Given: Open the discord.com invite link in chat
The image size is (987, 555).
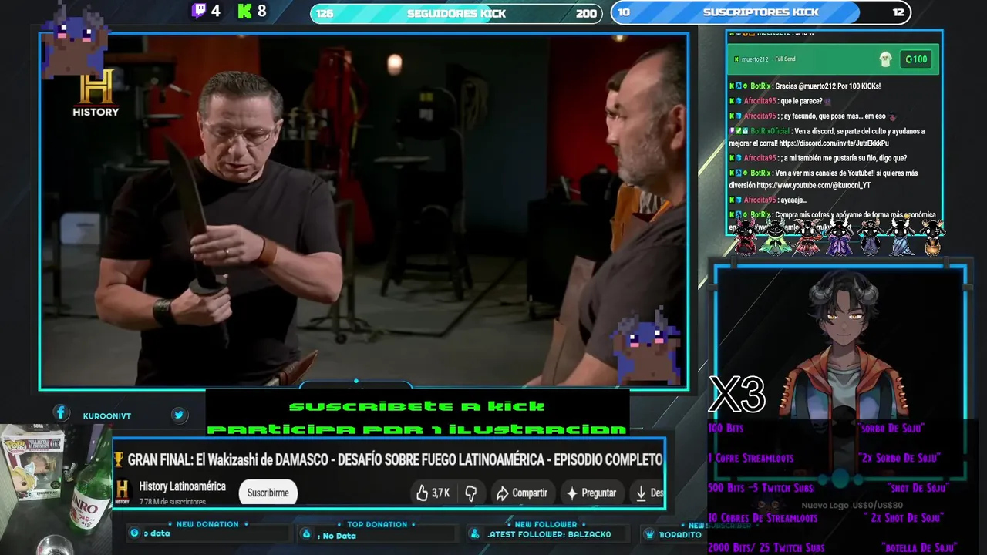Looking at the screenshot, I should 834,143.
